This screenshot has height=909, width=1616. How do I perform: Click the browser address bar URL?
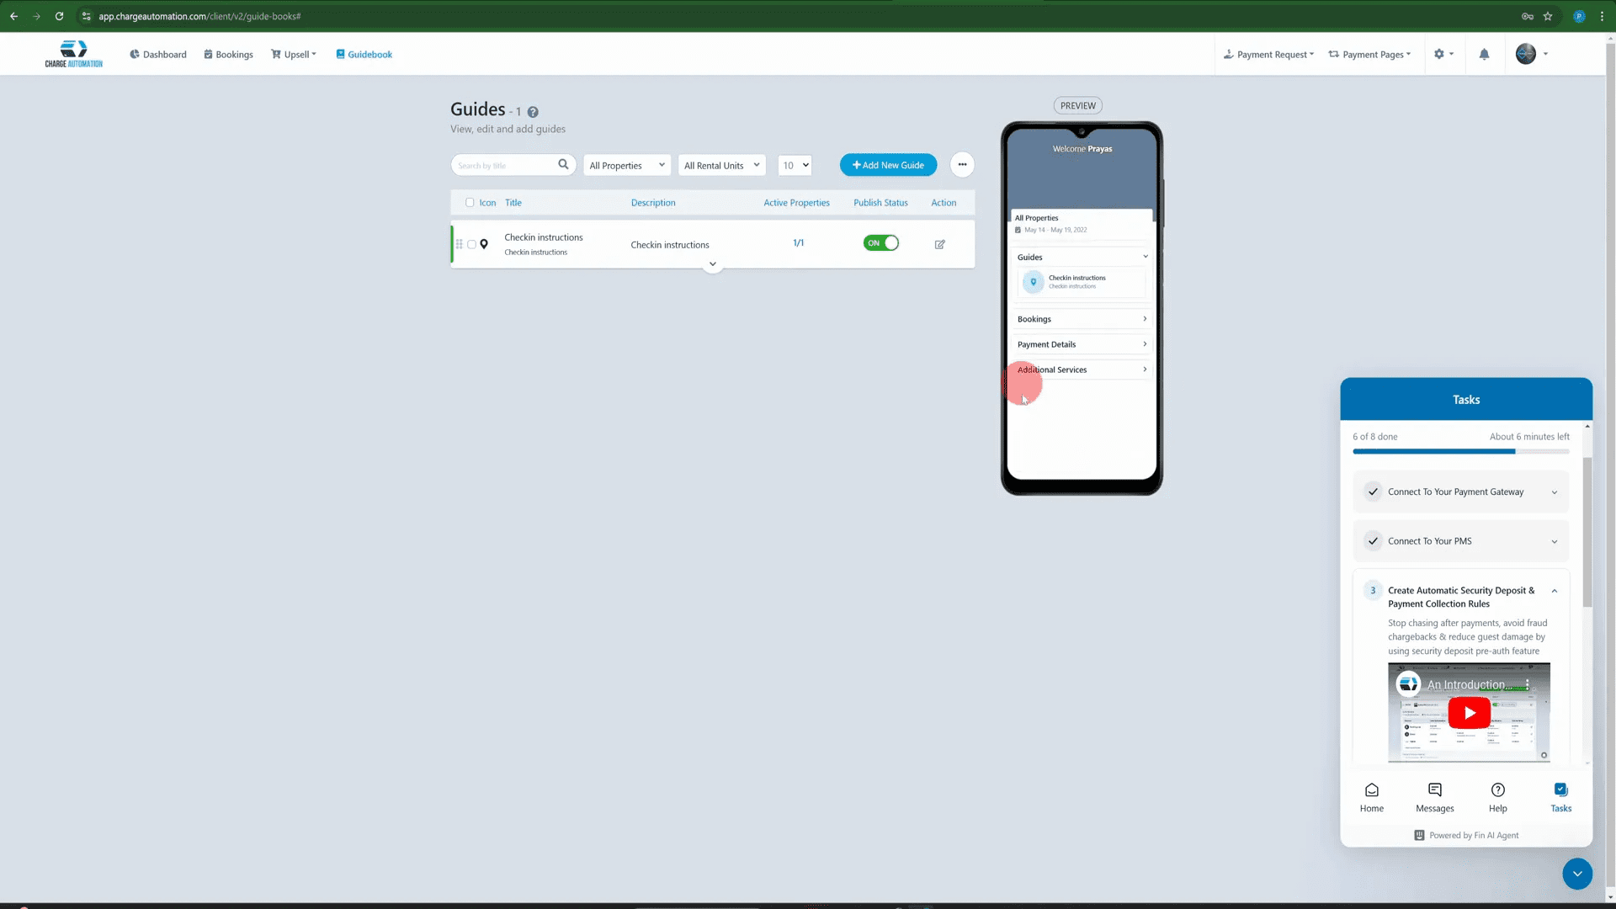[199, 16]
